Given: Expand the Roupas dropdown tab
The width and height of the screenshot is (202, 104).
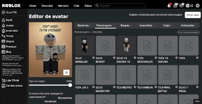Looking at the screenshot, I should (126, 25).
